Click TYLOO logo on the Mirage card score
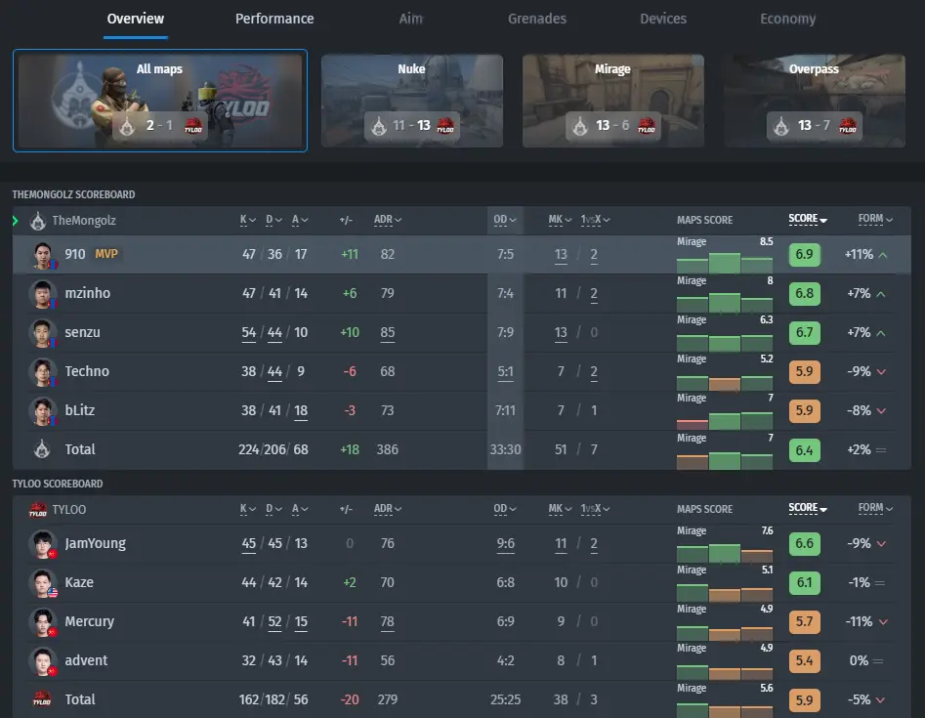Screen dimensions: 925x718 point(647,126)
